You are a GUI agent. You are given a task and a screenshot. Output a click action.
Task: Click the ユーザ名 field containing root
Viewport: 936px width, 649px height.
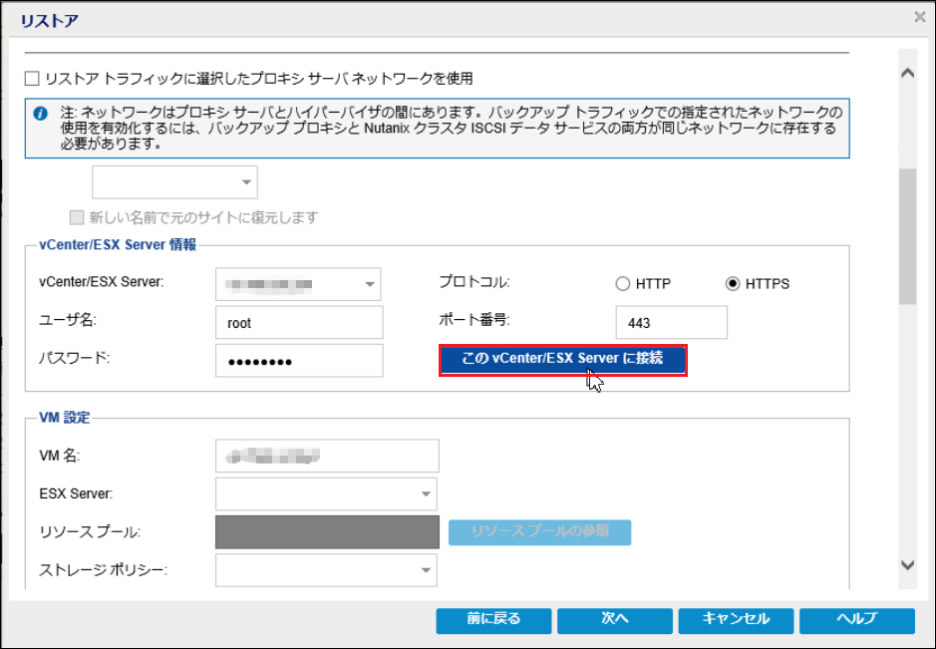pyautogui.click(x=299, y=323)
